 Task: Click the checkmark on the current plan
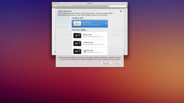click(106, 23)
